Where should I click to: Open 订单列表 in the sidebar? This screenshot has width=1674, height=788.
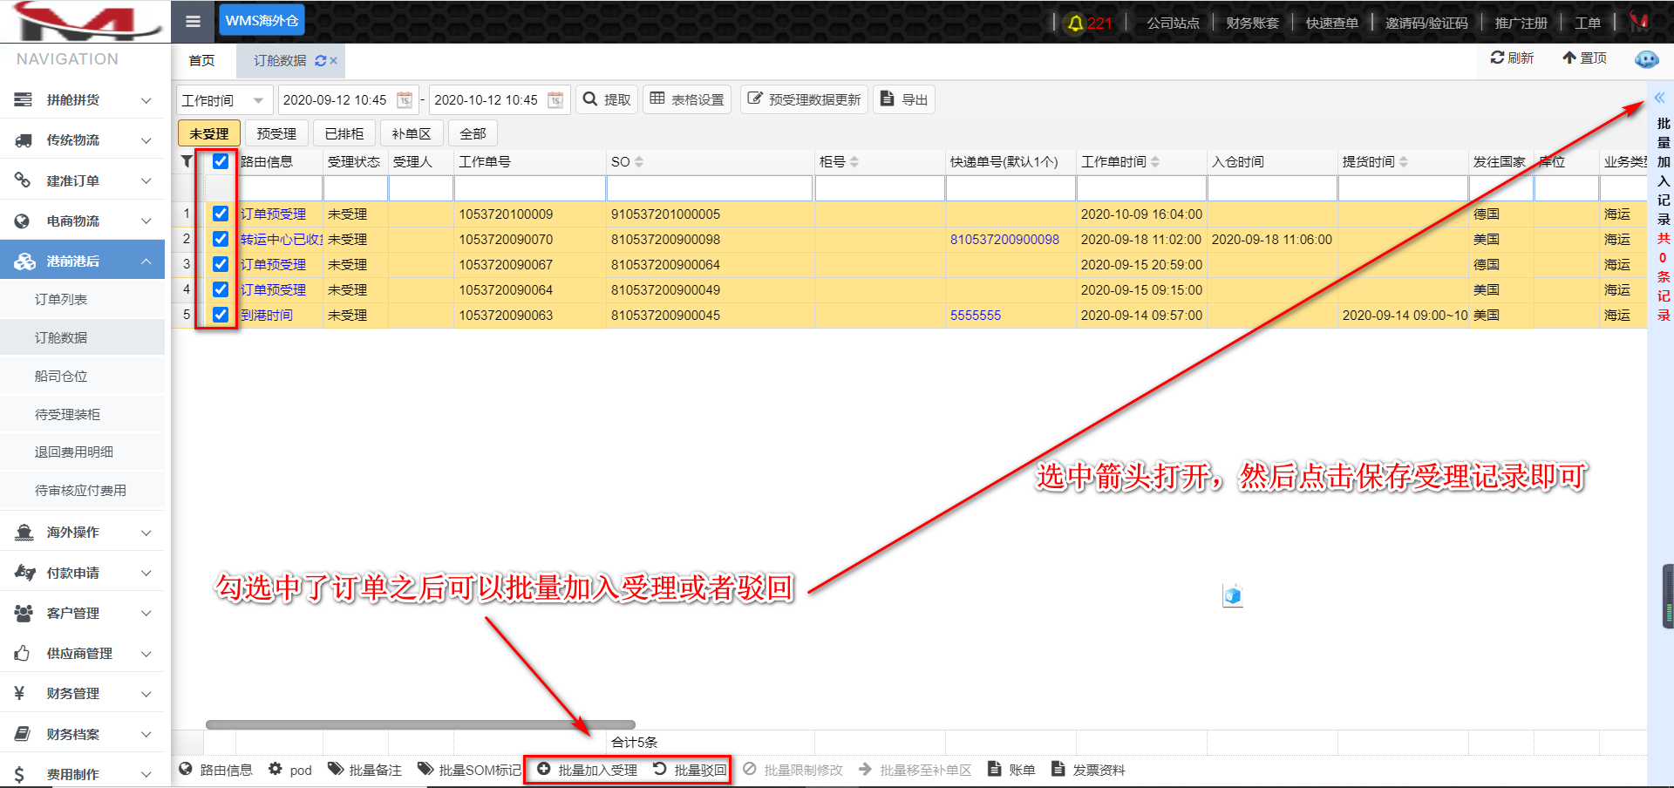(x=61, y=299)
